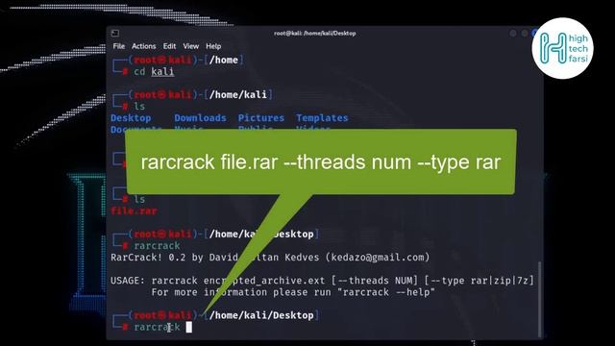615x346 pixels.
Task: Click the /home/kali/Desktop path in last prompt
Action: [x=261, y=315]
